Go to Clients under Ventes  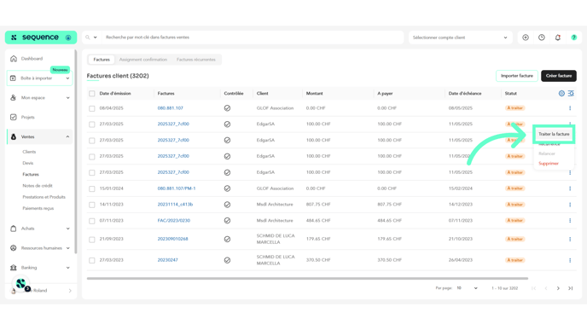(29, 152)
